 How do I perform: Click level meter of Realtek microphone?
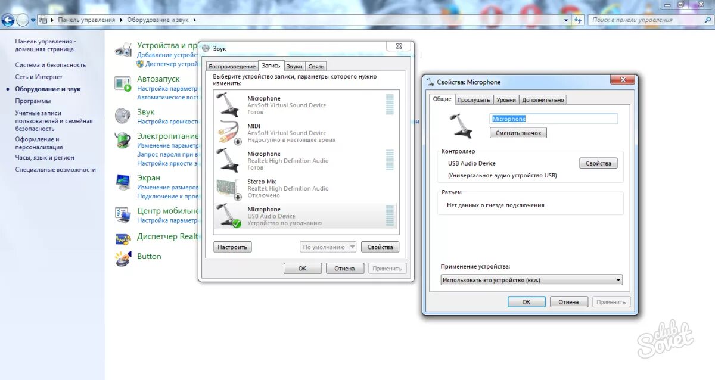coord(390,160)
